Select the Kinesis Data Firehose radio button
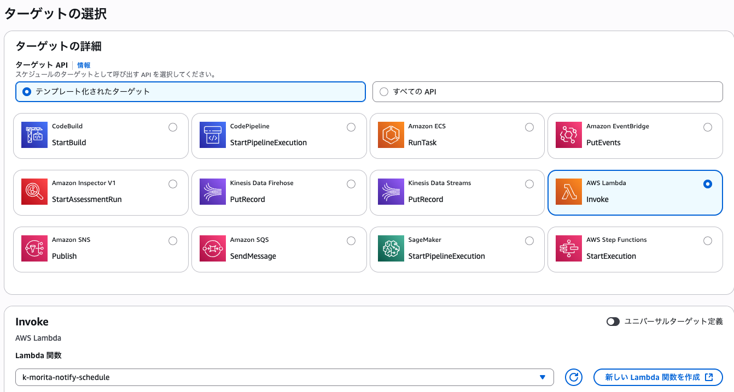 [351, 184]
